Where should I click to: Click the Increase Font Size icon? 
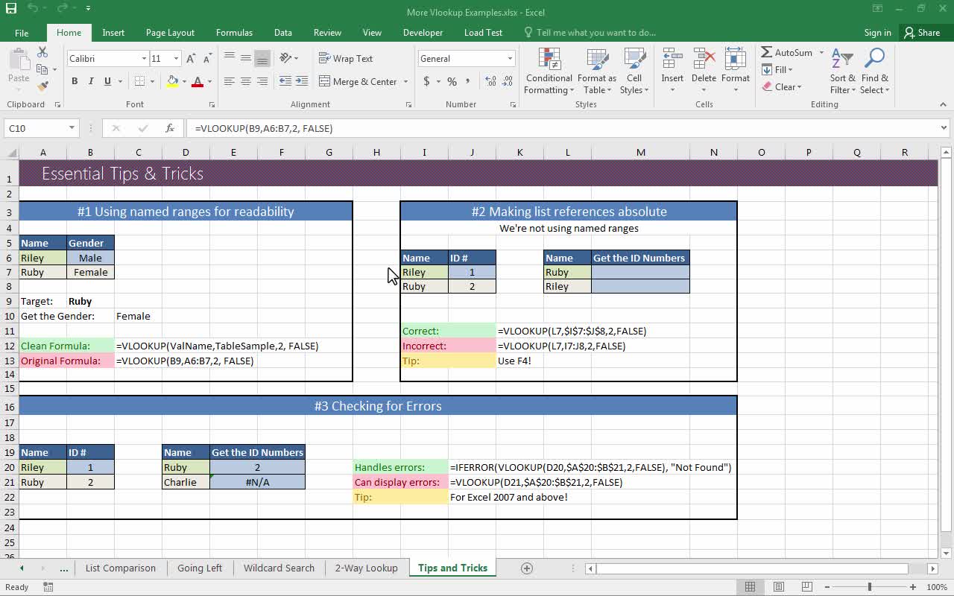191,58
